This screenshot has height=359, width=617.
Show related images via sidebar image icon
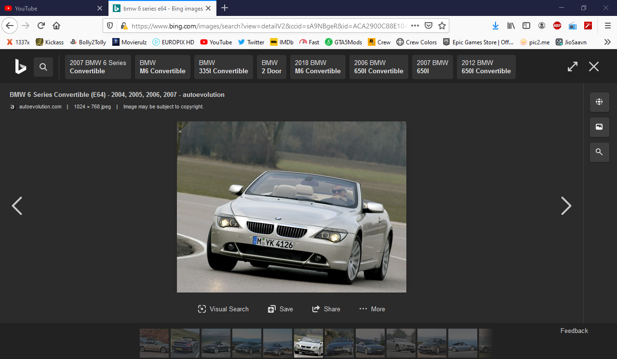(599, 127)
